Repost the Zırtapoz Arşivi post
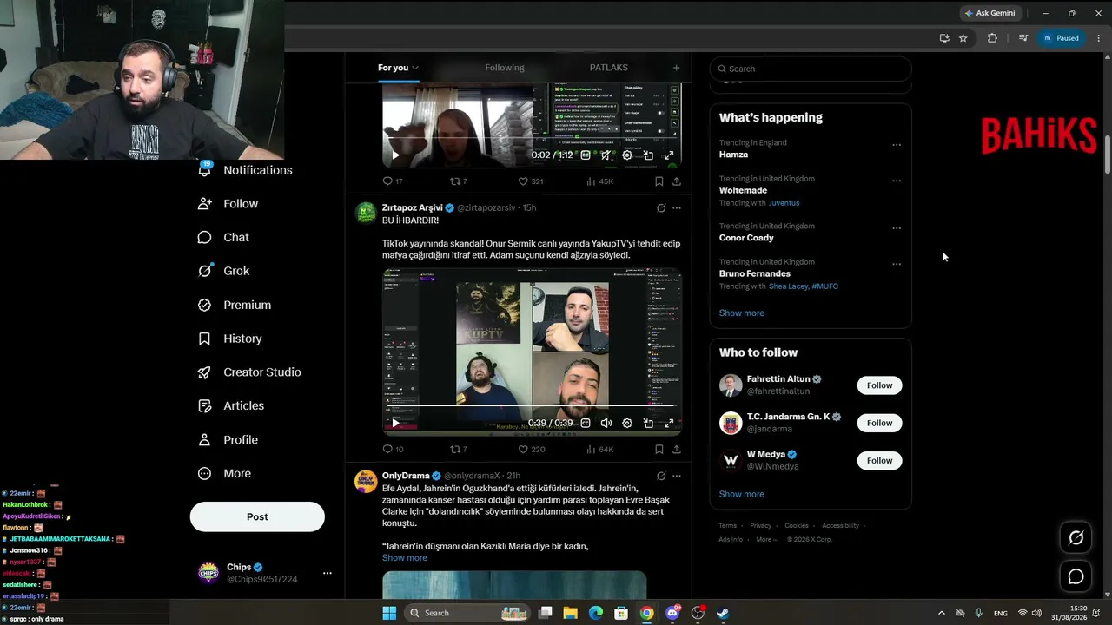The height and width of the screenshot is (625, 1112). [454, 449]
